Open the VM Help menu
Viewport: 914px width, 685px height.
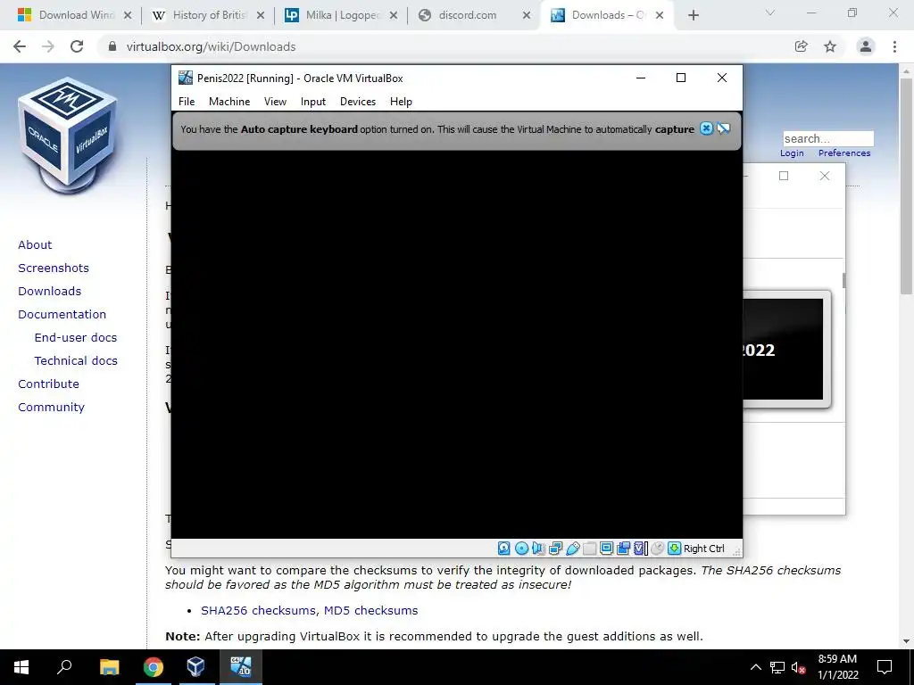[401, 102]
